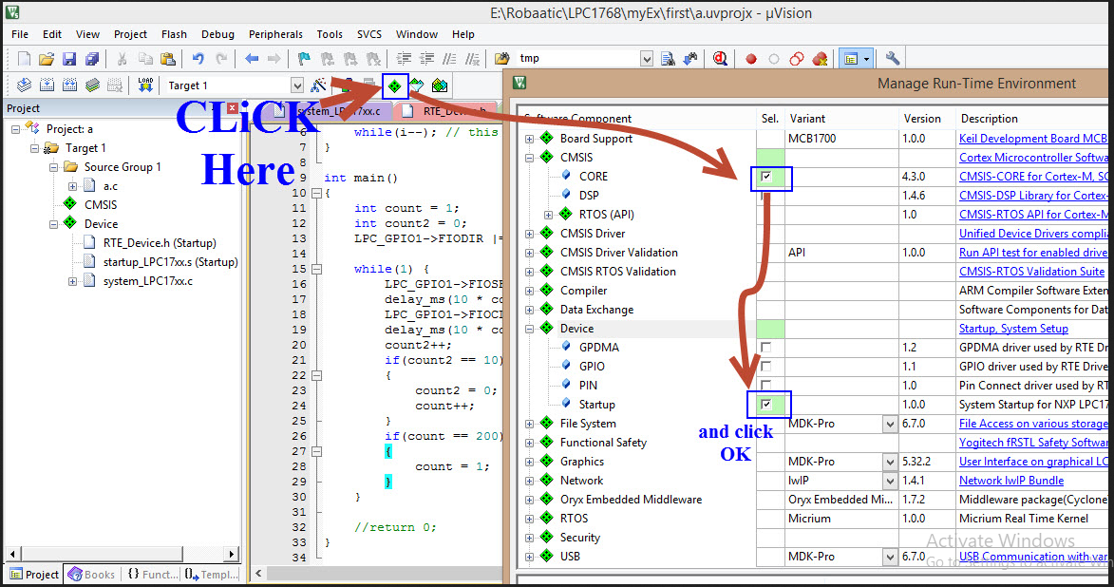Click the Translate file toolbar icon
This screenshot has width=1114, height=587.
tap(24, 85)
